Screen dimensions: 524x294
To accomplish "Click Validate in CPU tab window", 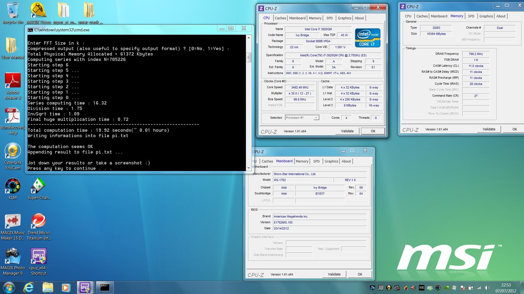I will [347, 131].
